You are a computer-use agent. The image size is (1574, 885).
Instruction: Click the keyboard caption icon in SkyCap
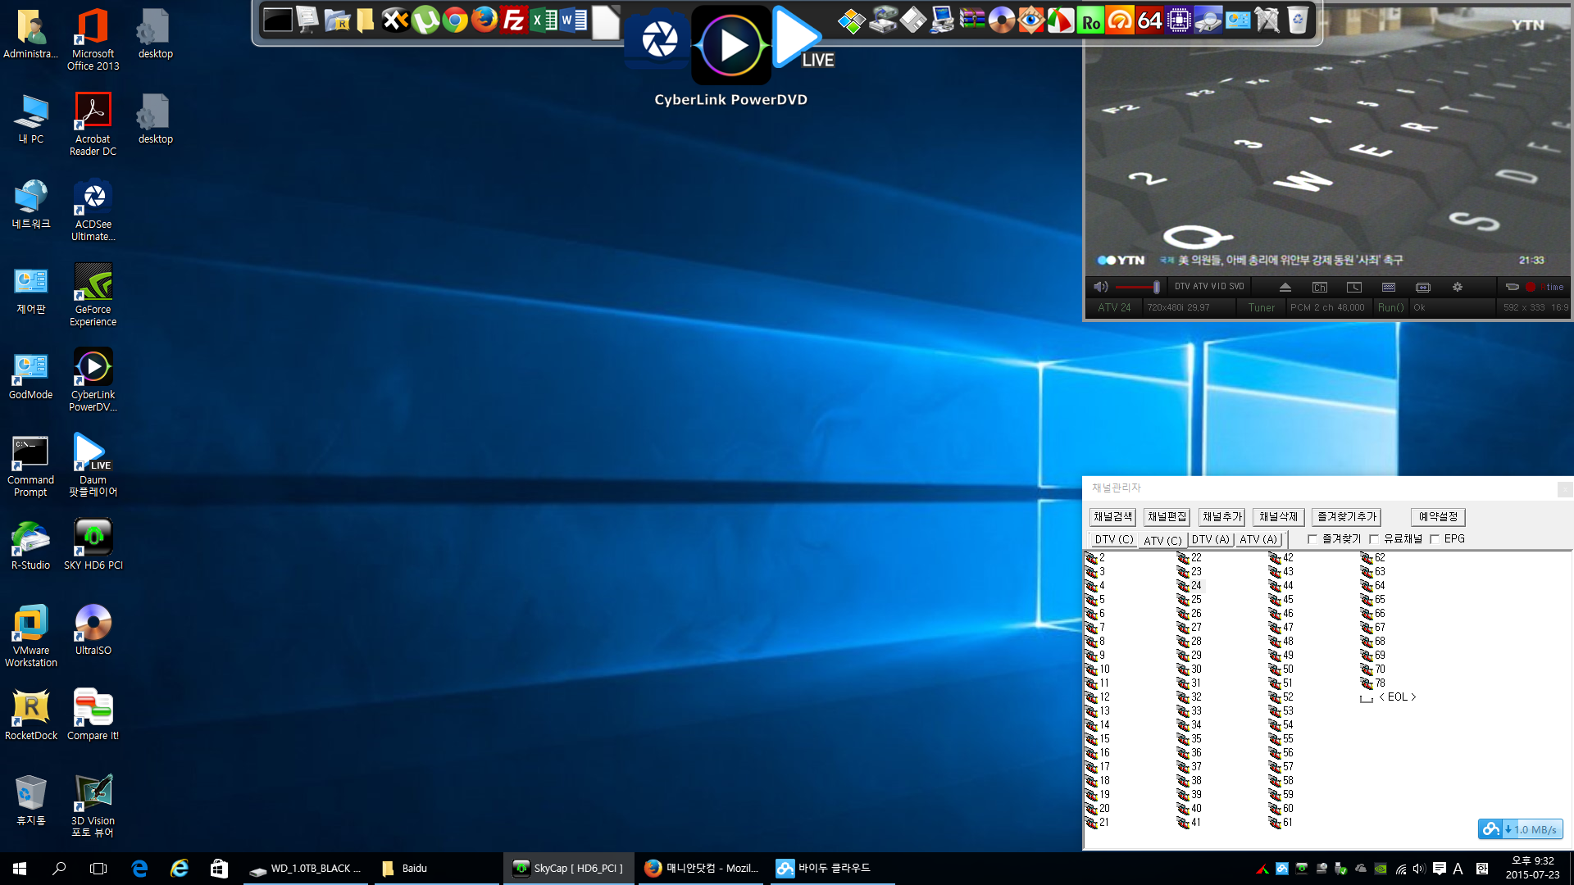[x=1389, y=287]
